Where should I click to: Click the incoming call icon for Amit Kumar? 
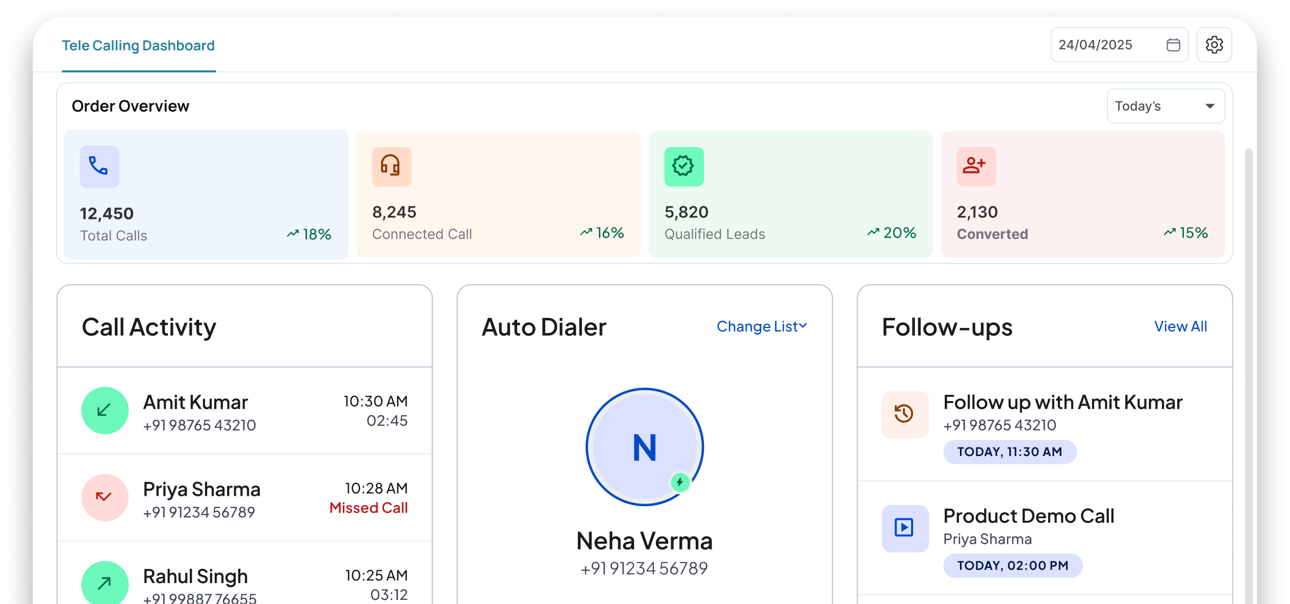[105, 410]
